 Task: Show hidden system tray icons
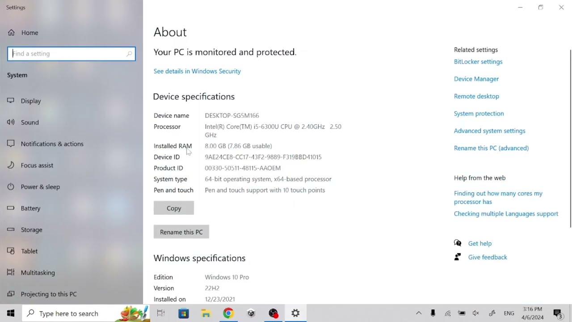coord(419,314)
